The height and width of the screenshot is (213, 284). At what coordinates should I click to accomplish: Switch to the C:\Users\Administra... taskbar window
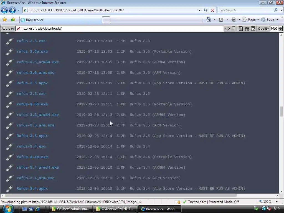click(71, 209)
